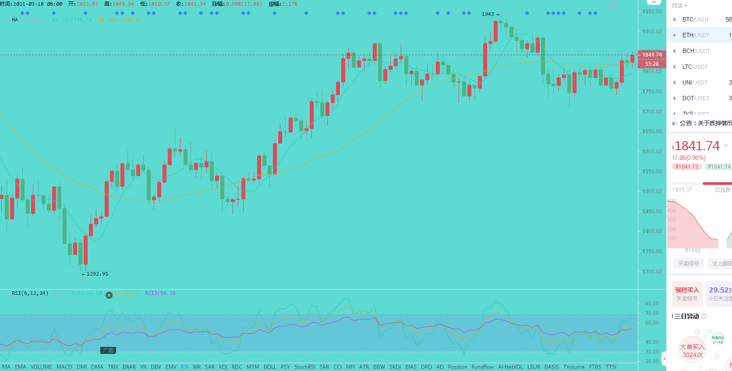This screenshot has height=371, width=732.
Task: Close the RSI ad badge with X
Action: [109, 295]
